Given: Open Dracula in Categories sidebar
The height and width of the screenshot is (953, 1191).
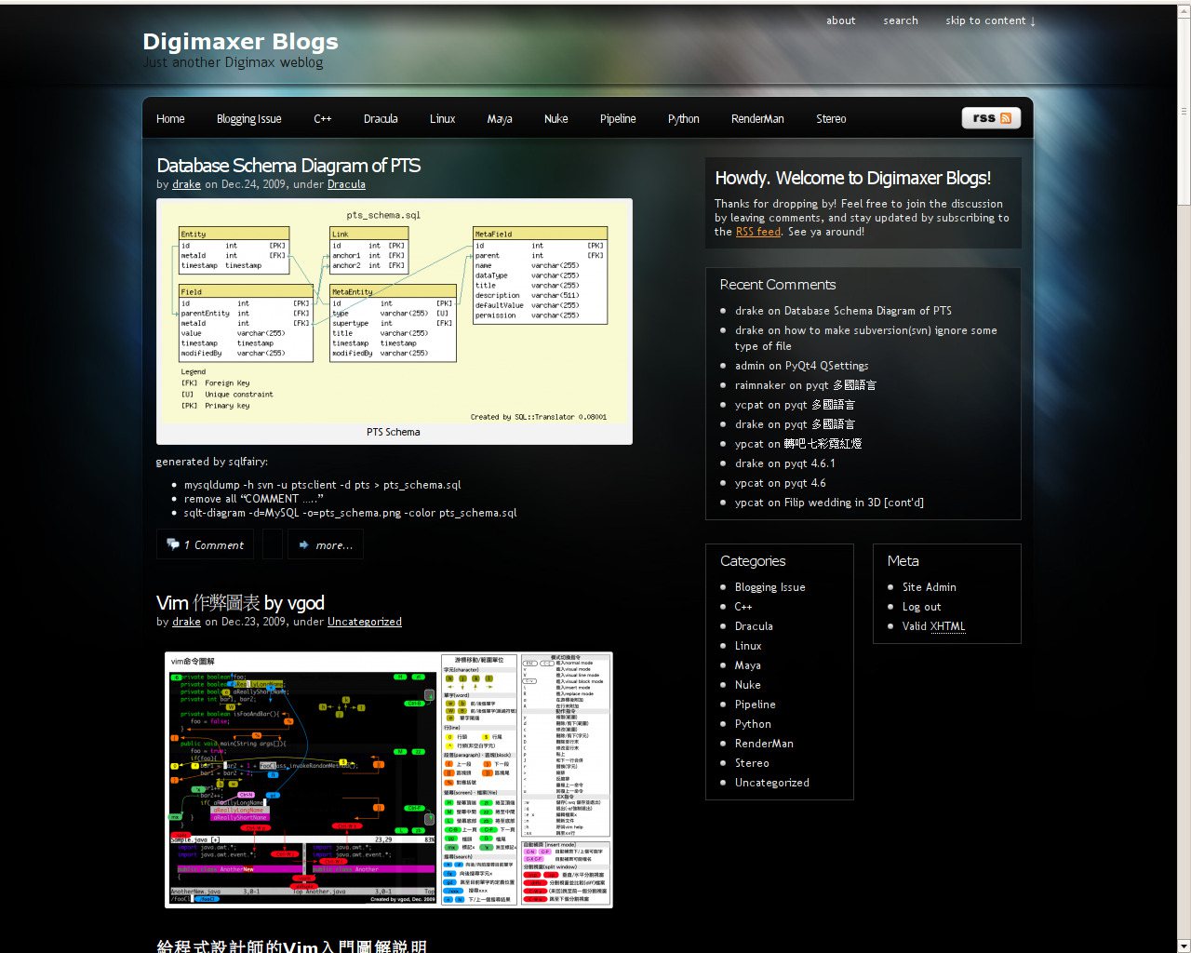Looking at the screenshot, I should coord(754,626).
